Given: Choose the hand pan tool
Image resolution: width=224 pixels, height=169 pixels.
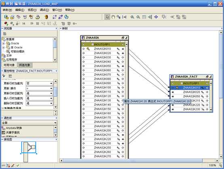Looking at the screenshot, I should (113, 17).
